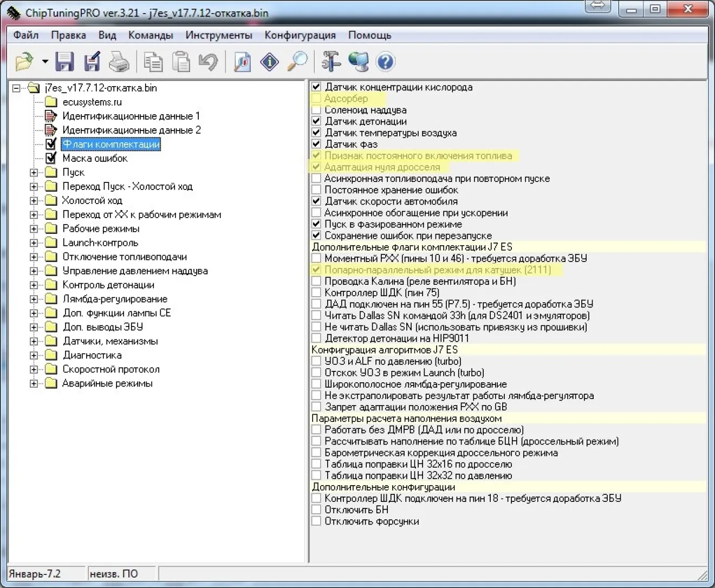This screenshot has width=715, height=588.
Task: Open the Вид menu
Action: click(107, 35)
